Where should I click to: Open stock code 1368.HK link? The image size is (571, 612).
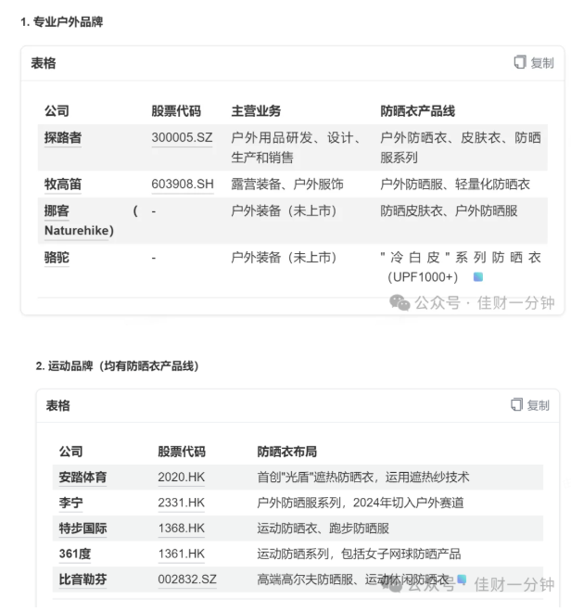coord(181,529)
